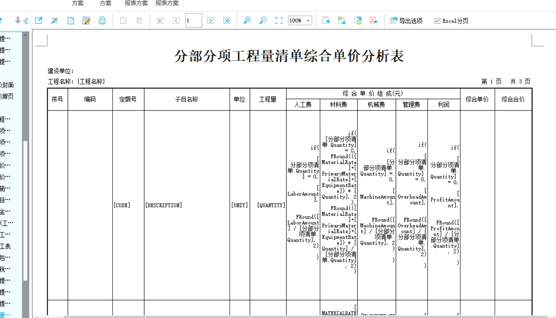The width and height of the screenshot is (556, 318).
Task: Click the report title 分部分项工程量清单综合单价分析表
Action: 289,56
